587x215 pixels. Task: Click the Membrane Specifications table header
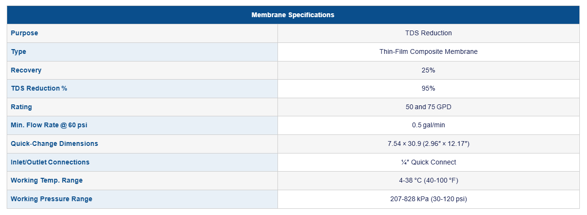(x=293, y=15)
